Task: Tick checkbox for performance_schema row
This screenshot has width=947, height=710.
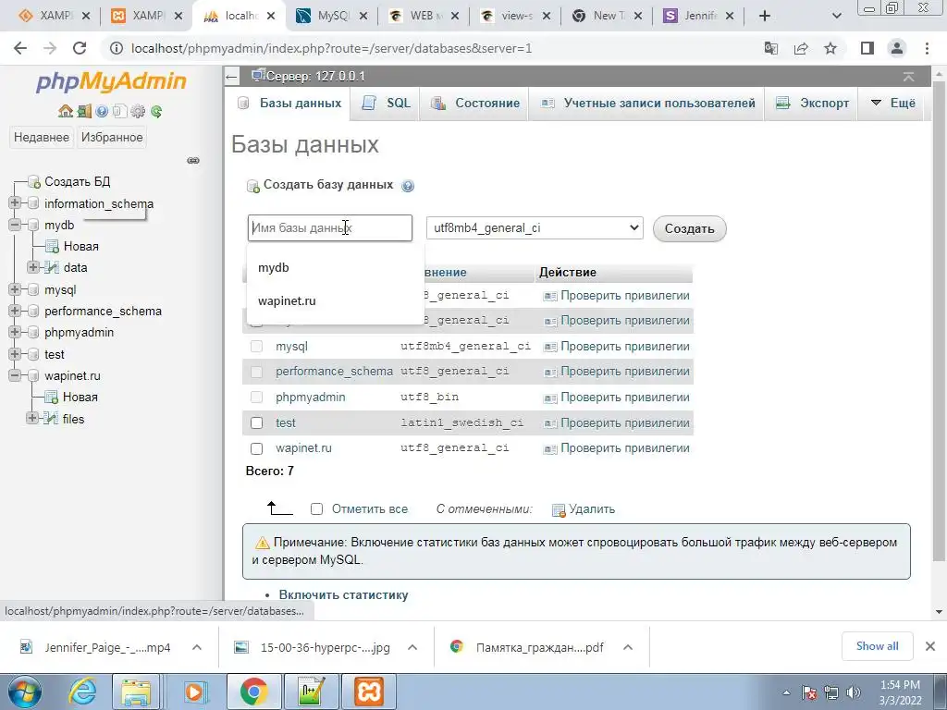Action: (x=257, y=372)
